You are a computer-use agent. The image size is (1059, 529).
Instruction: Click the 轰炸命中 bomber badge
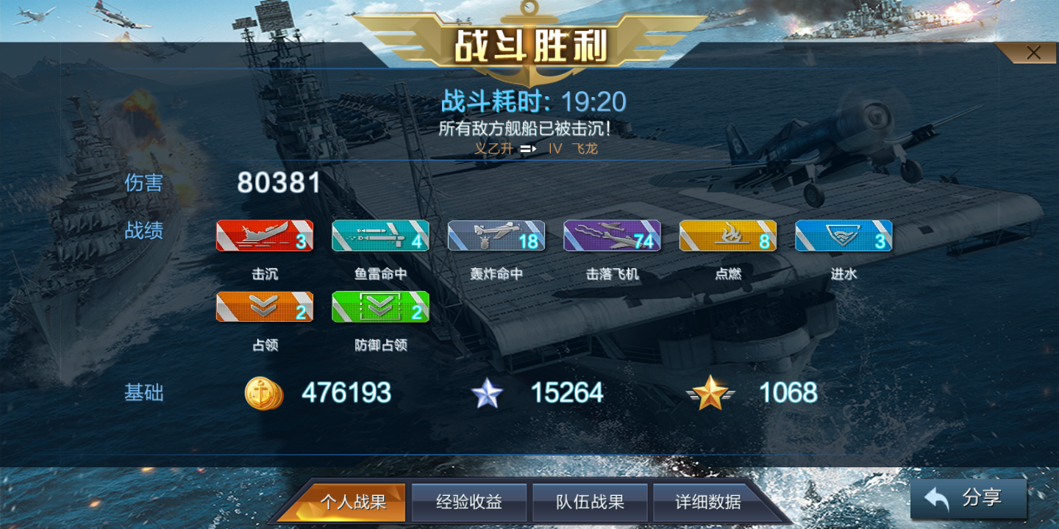click(x=496, y=235)
